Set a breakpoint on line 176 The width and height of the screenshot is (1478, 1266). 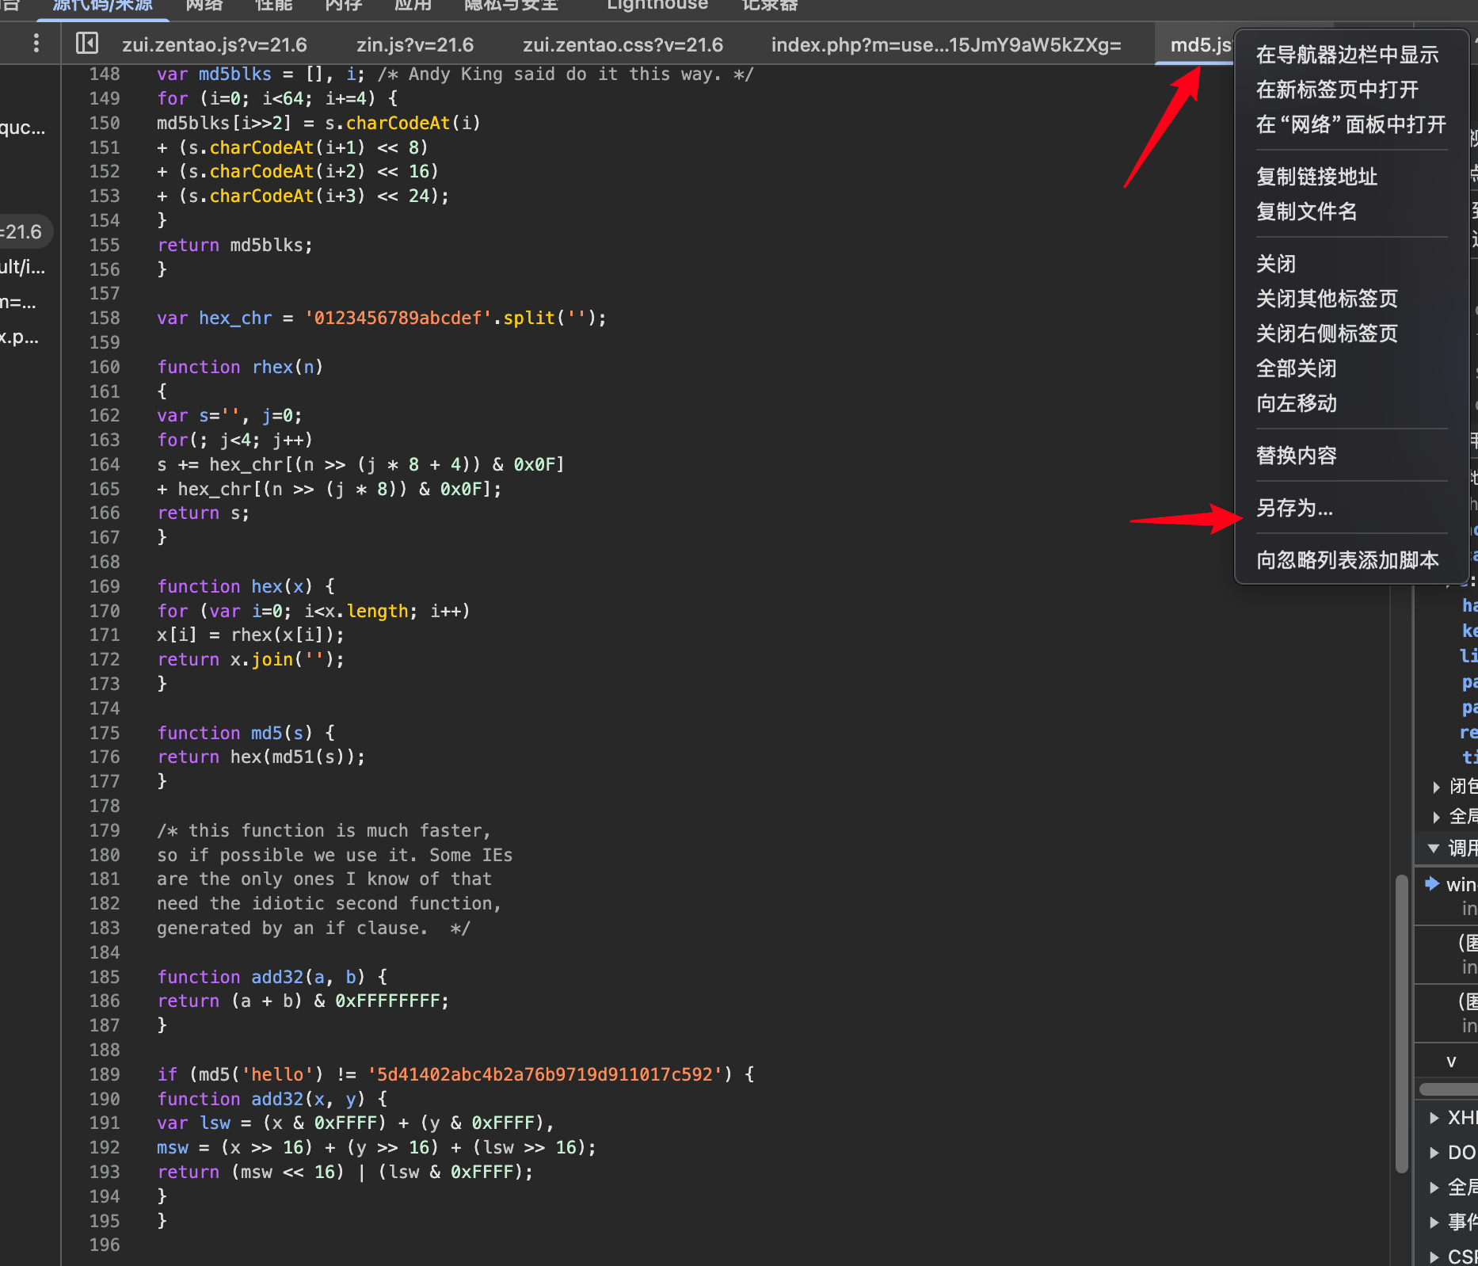105,757
